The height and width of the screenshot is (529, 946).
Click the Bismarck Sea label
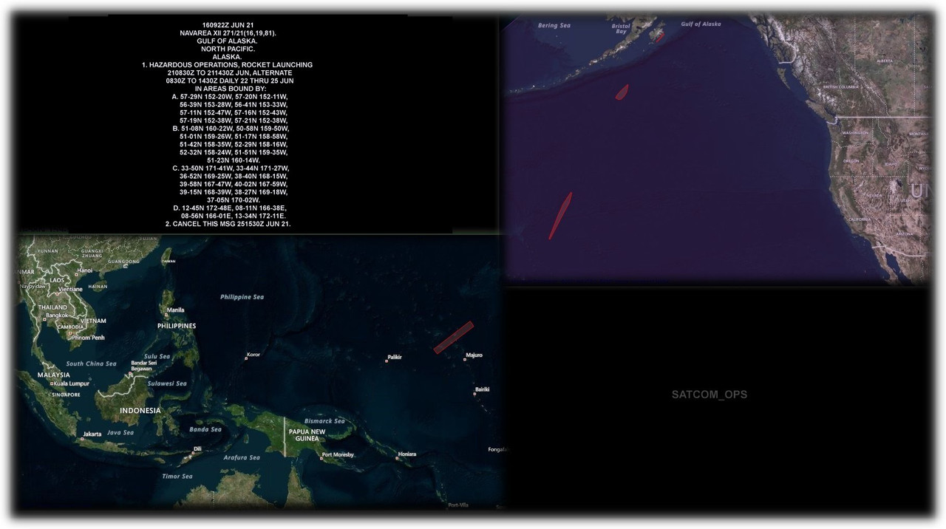click(324, 421)
